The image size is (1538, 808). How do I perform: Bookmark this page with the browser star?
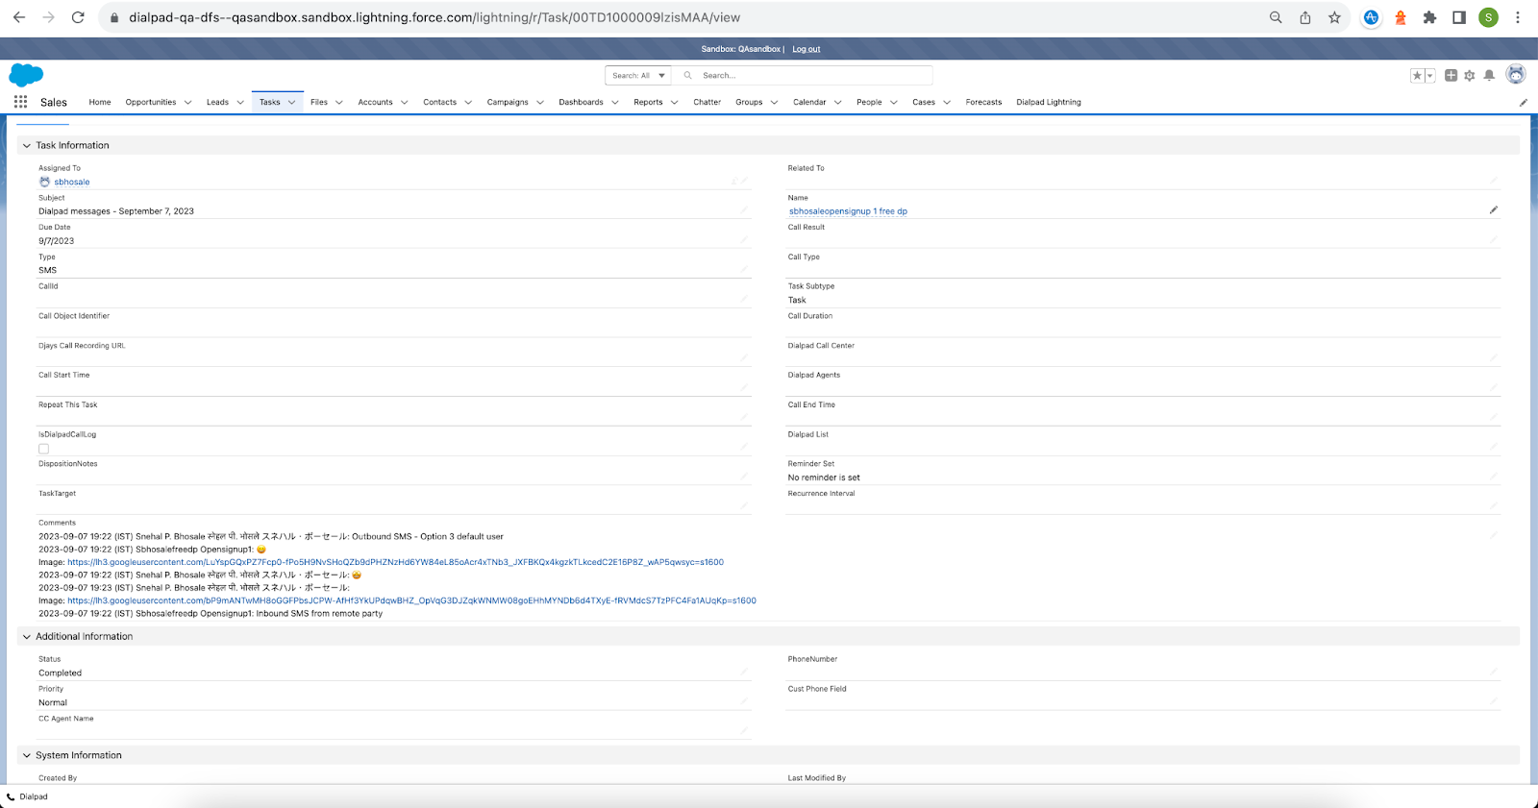pyautogui.click(x=1334, y=17)
